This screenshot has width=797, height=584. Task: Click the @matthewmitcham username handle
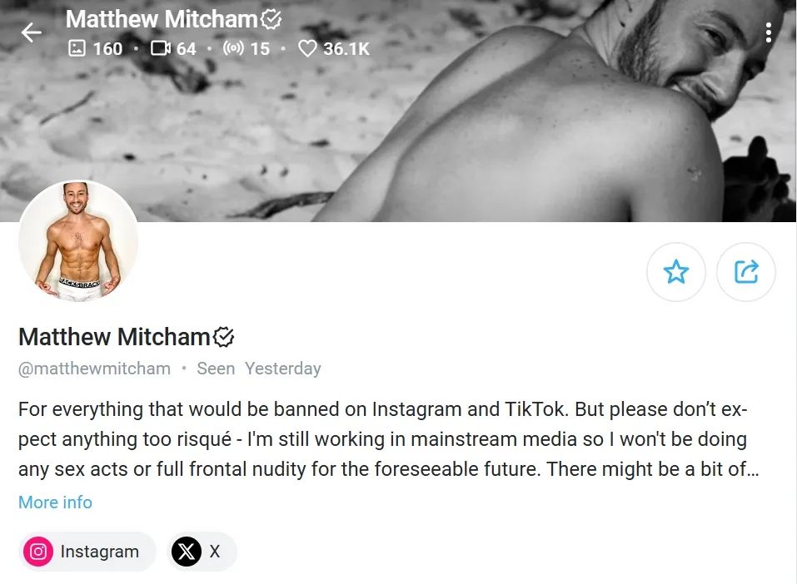pos(94,369)
